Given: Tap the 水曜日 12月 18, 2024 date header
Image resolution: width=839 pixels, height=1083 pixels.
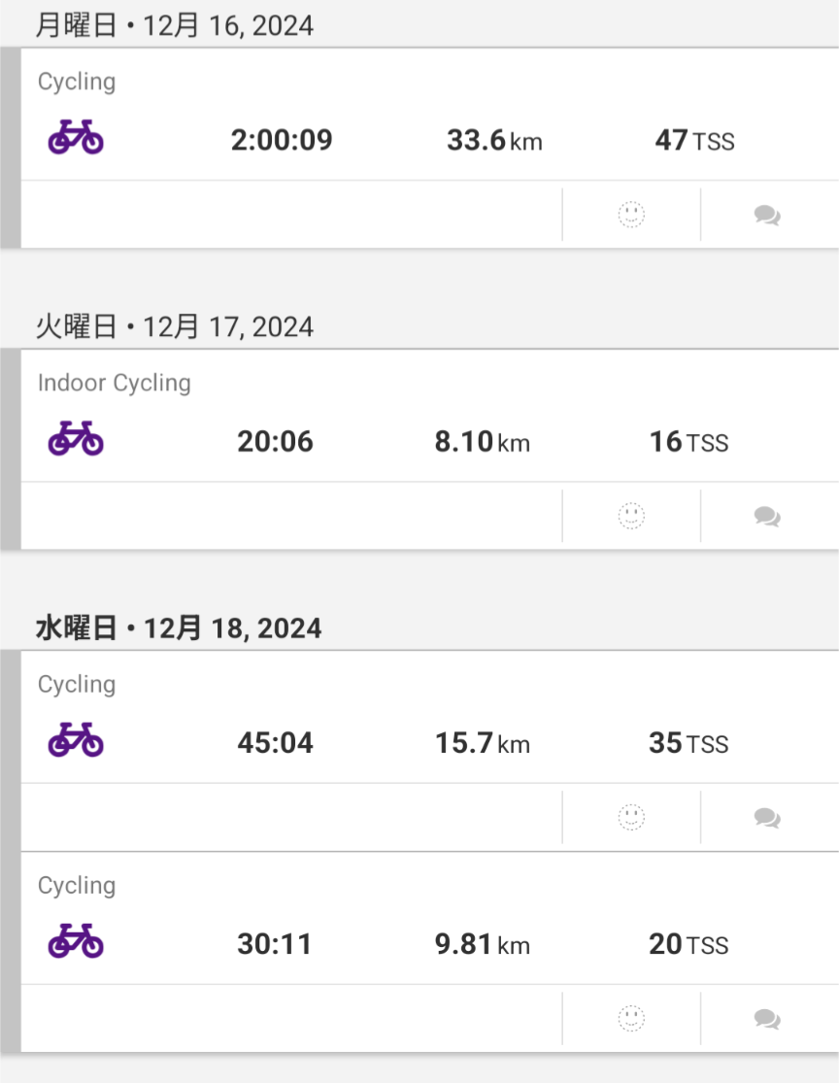Looking at the screenshot, I should [x=179, y=628].
